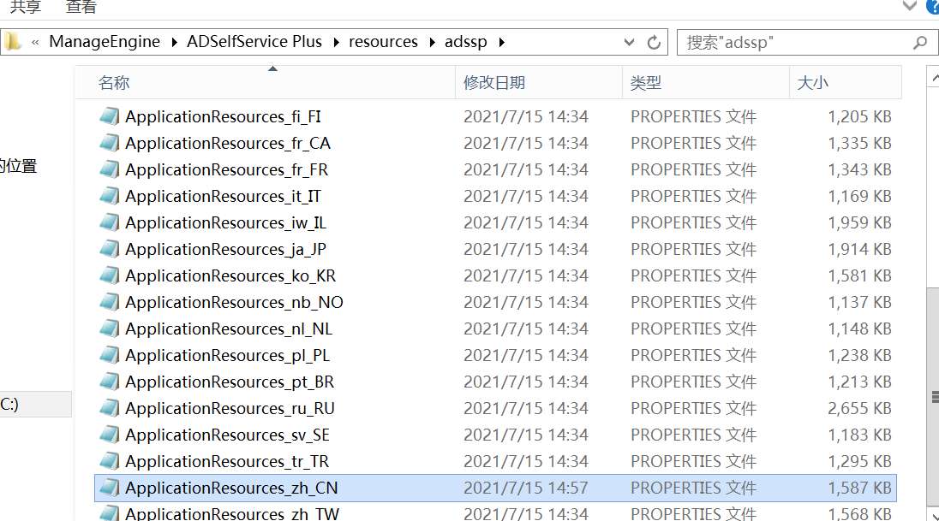Click the adssp breadcrumb segment
Image resolution: width=939 pixels, height=521 pixels.
point(466,42)
